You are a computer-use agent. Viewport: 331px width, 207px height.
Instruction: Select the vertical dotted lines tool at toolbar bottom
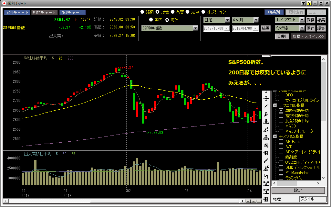266,199
